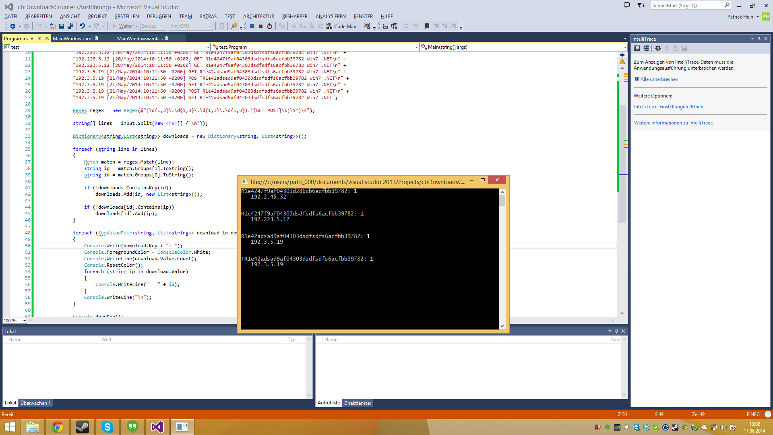Open the DATEI menu

click(11, 17)
